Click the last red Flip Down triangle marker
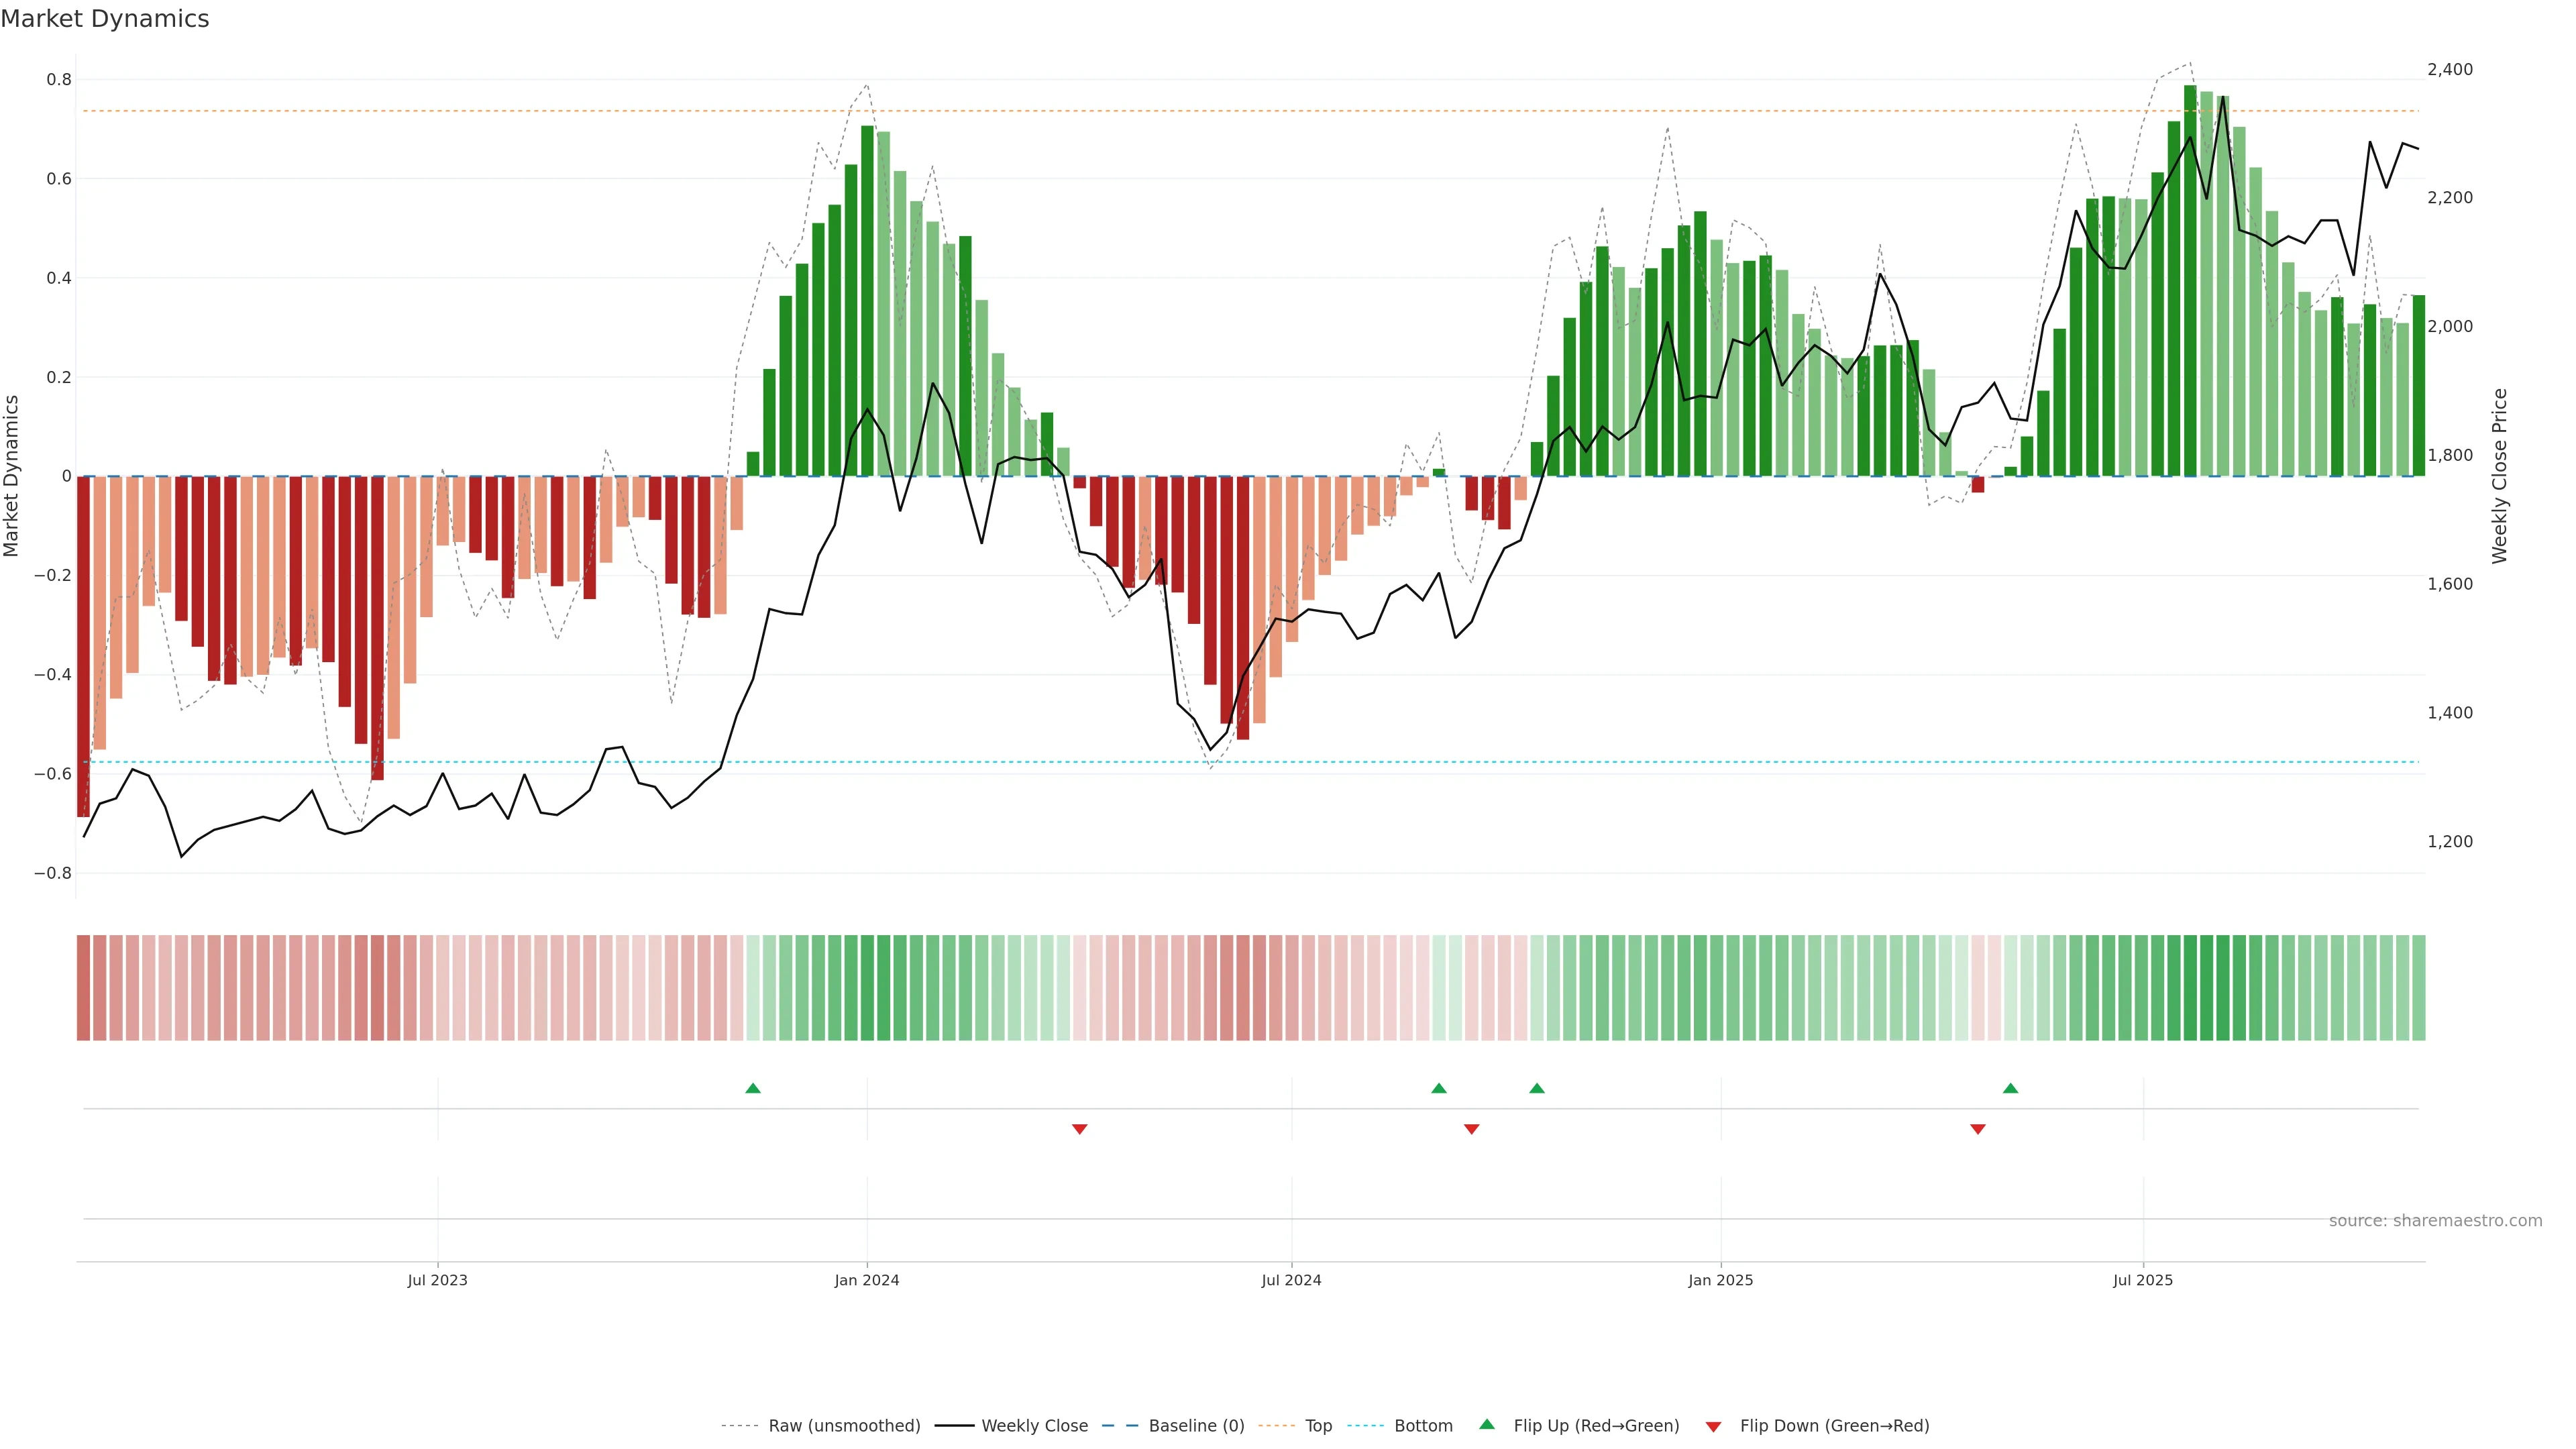The width and height of the screenshot is (2576, 1449). 1977,1129
